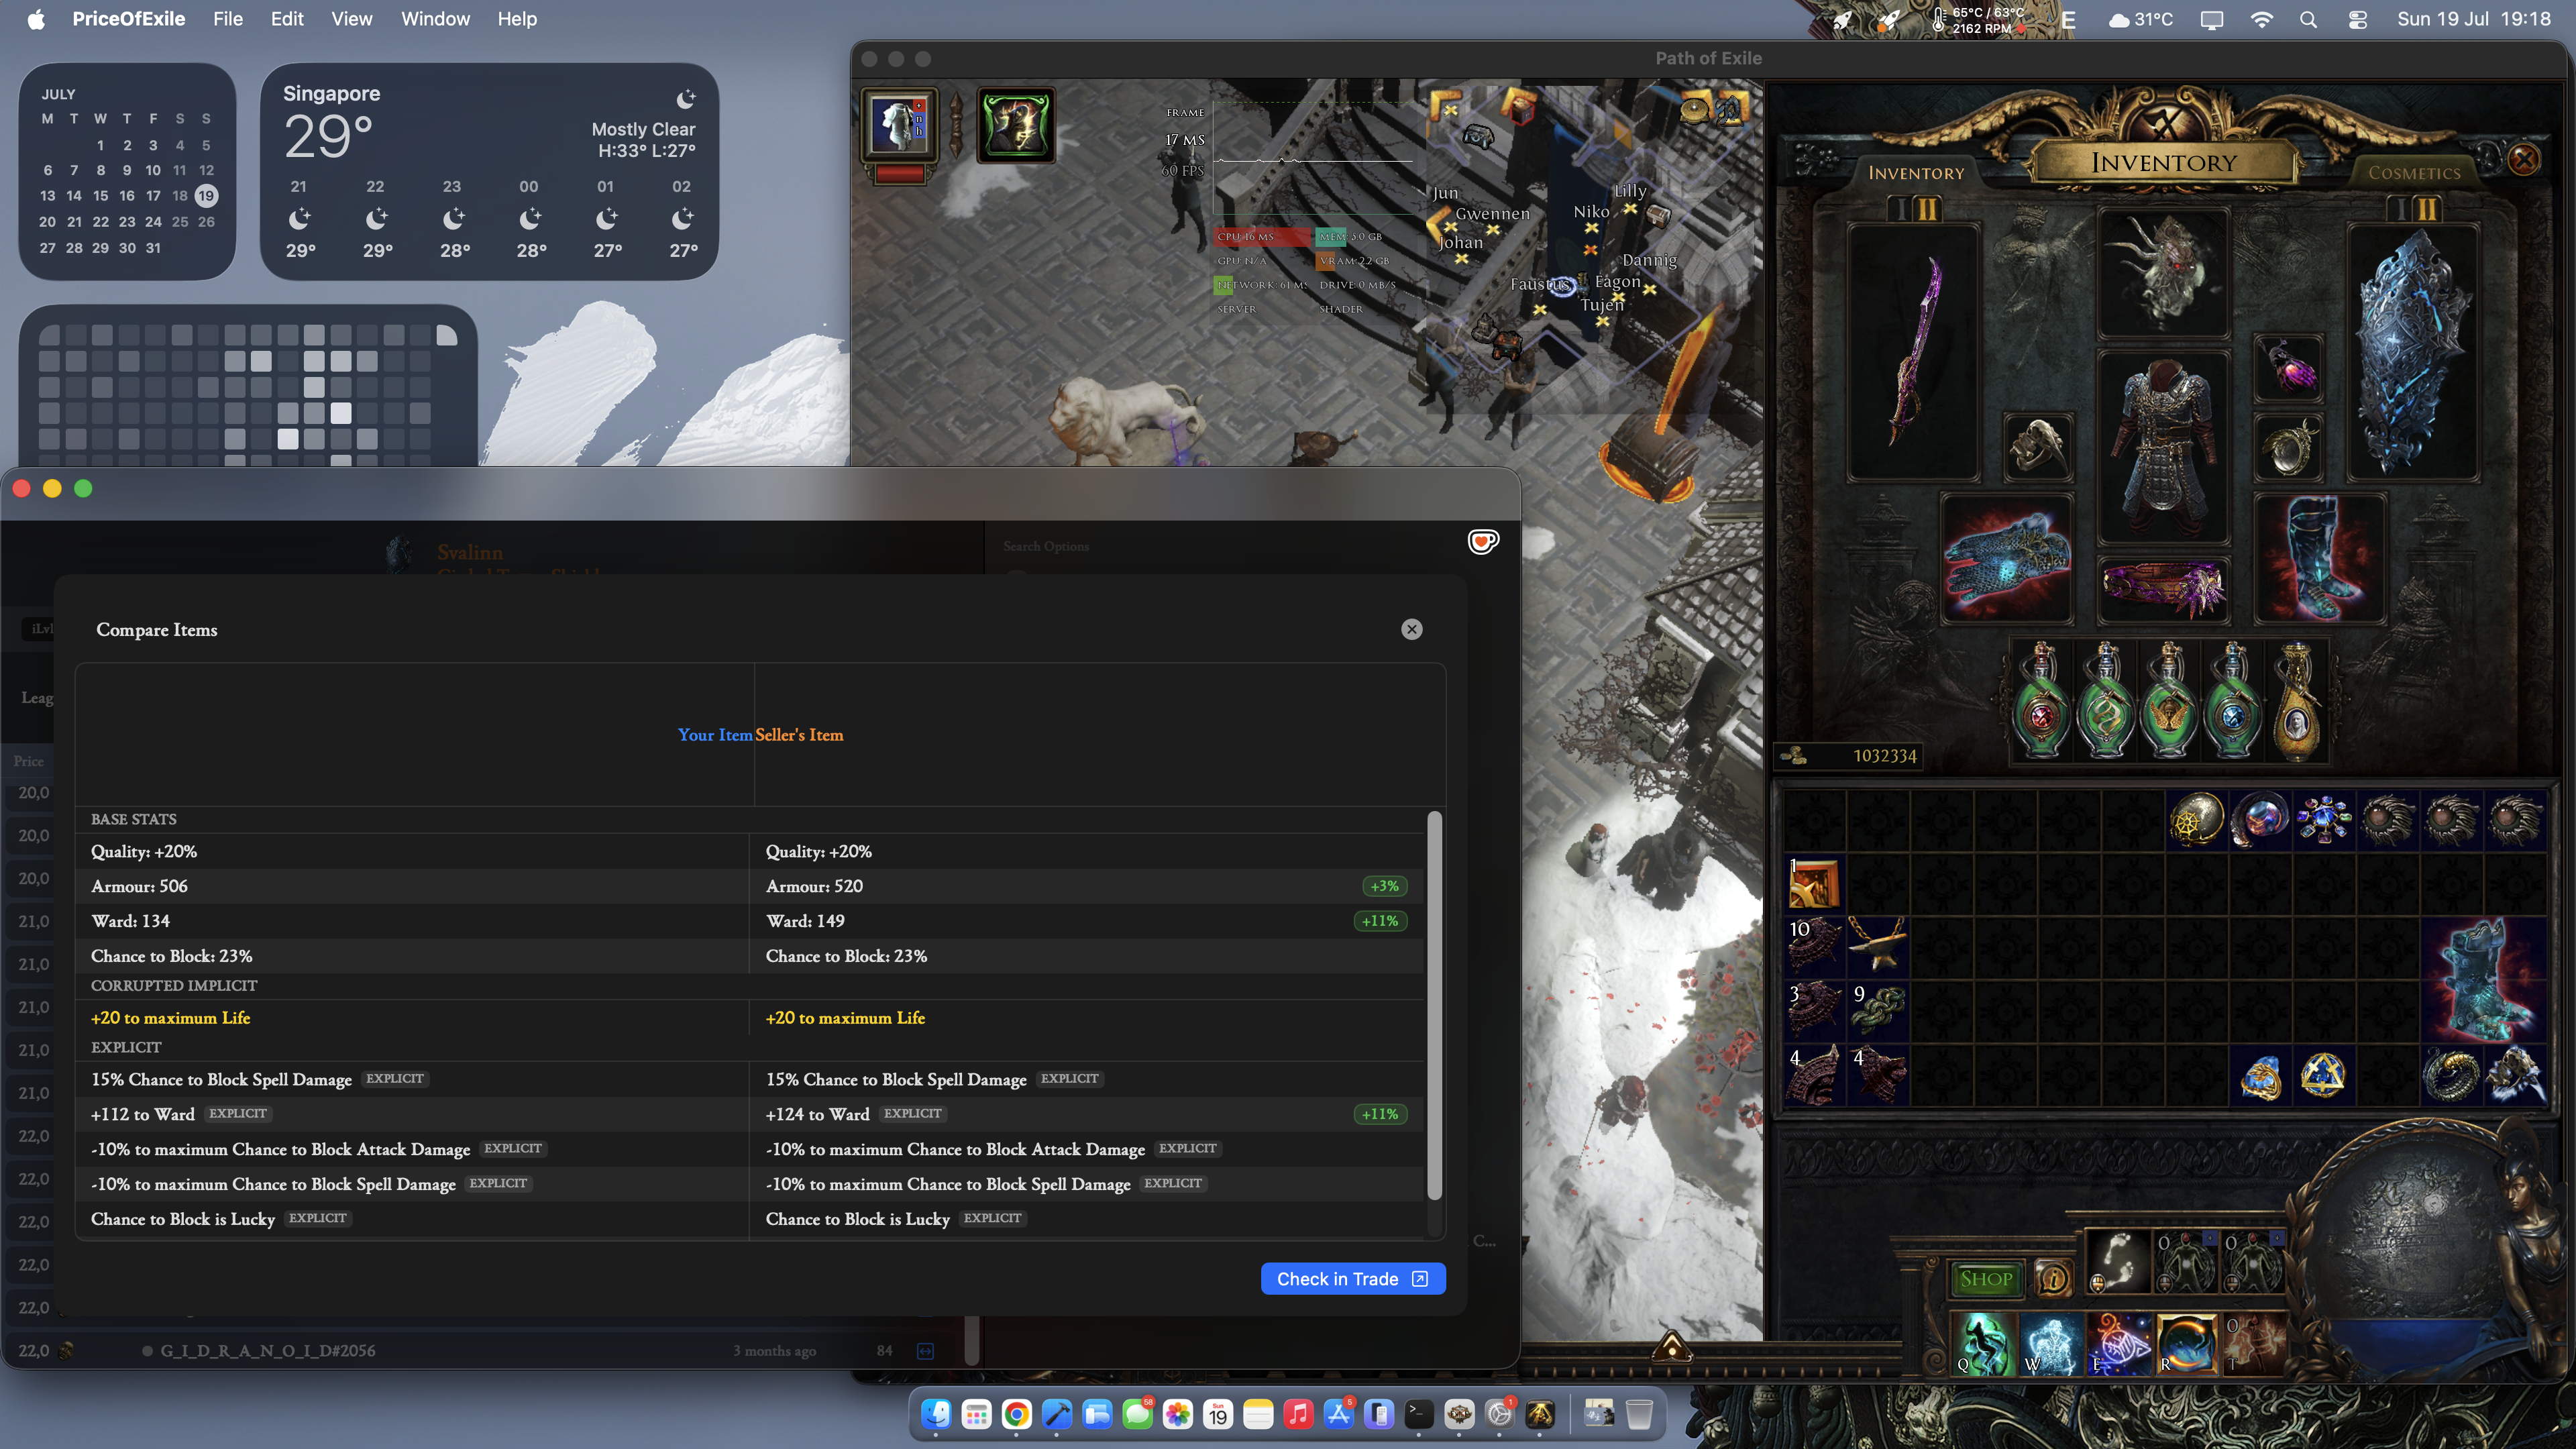Screen dimensions: 2576x1449
Task: Open the View menu
Action: (x=352, y=19)
